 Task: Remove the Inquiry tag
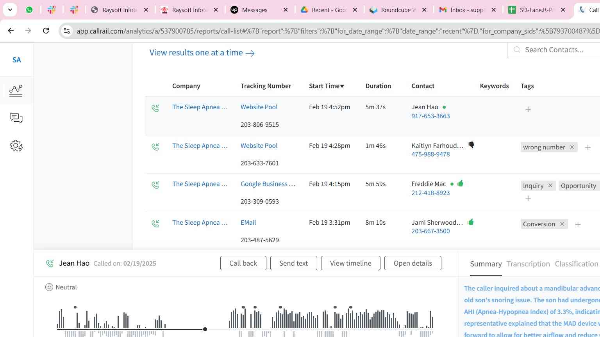click(x=550, y=185)
